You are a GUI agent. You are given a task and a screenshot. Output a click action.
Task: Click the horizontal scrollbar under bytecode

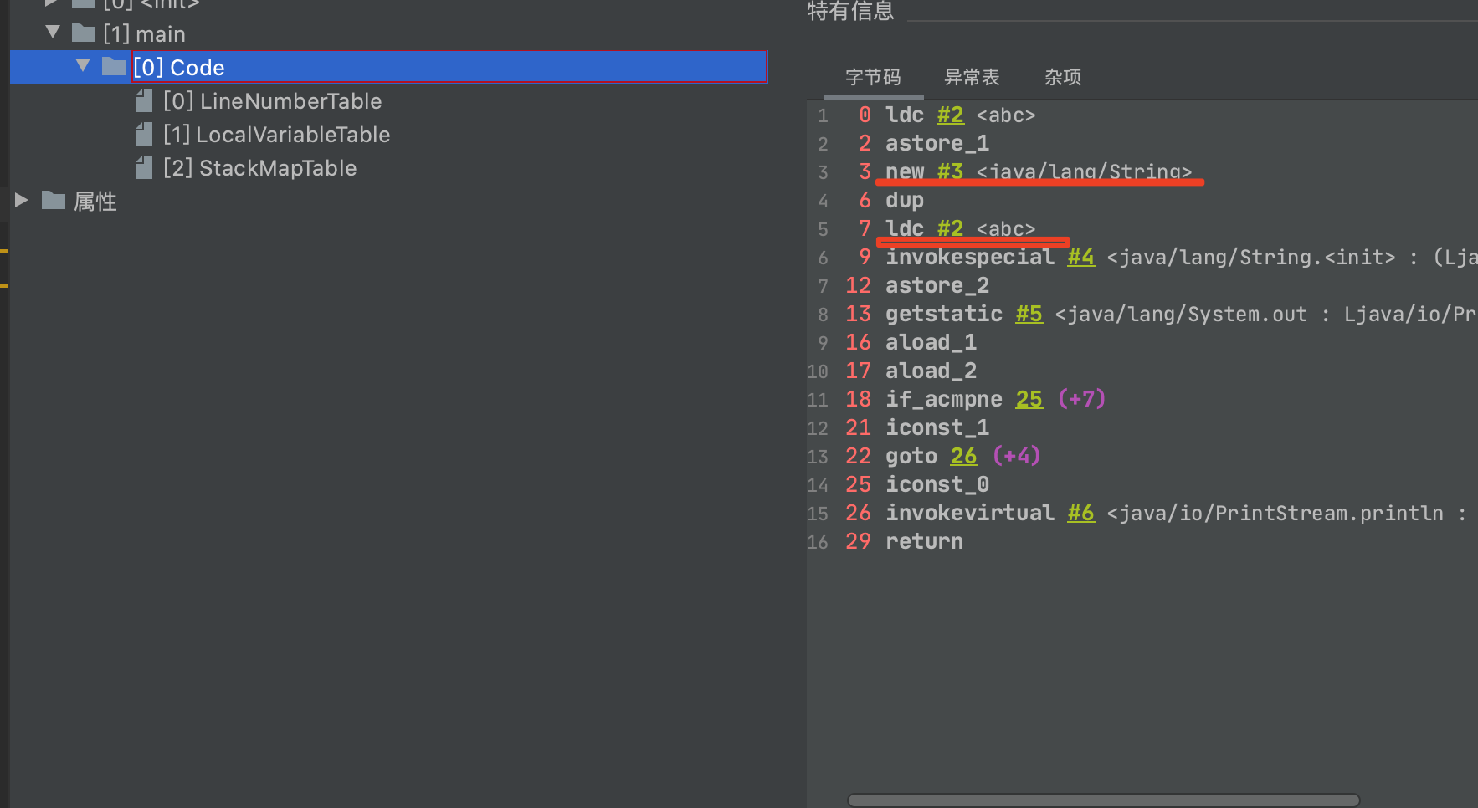(x=1103, y=800)
